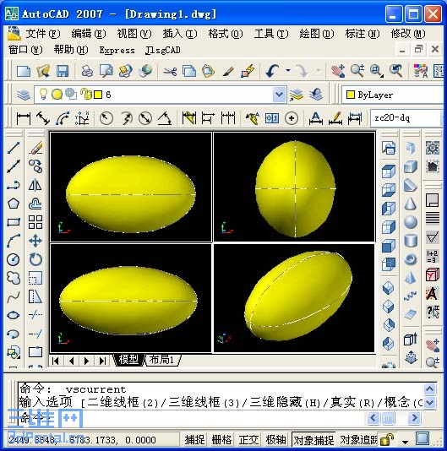This screenshot has height=451, width=447.
Task: Select the Spline draw tool
Action: click(14, 296)
